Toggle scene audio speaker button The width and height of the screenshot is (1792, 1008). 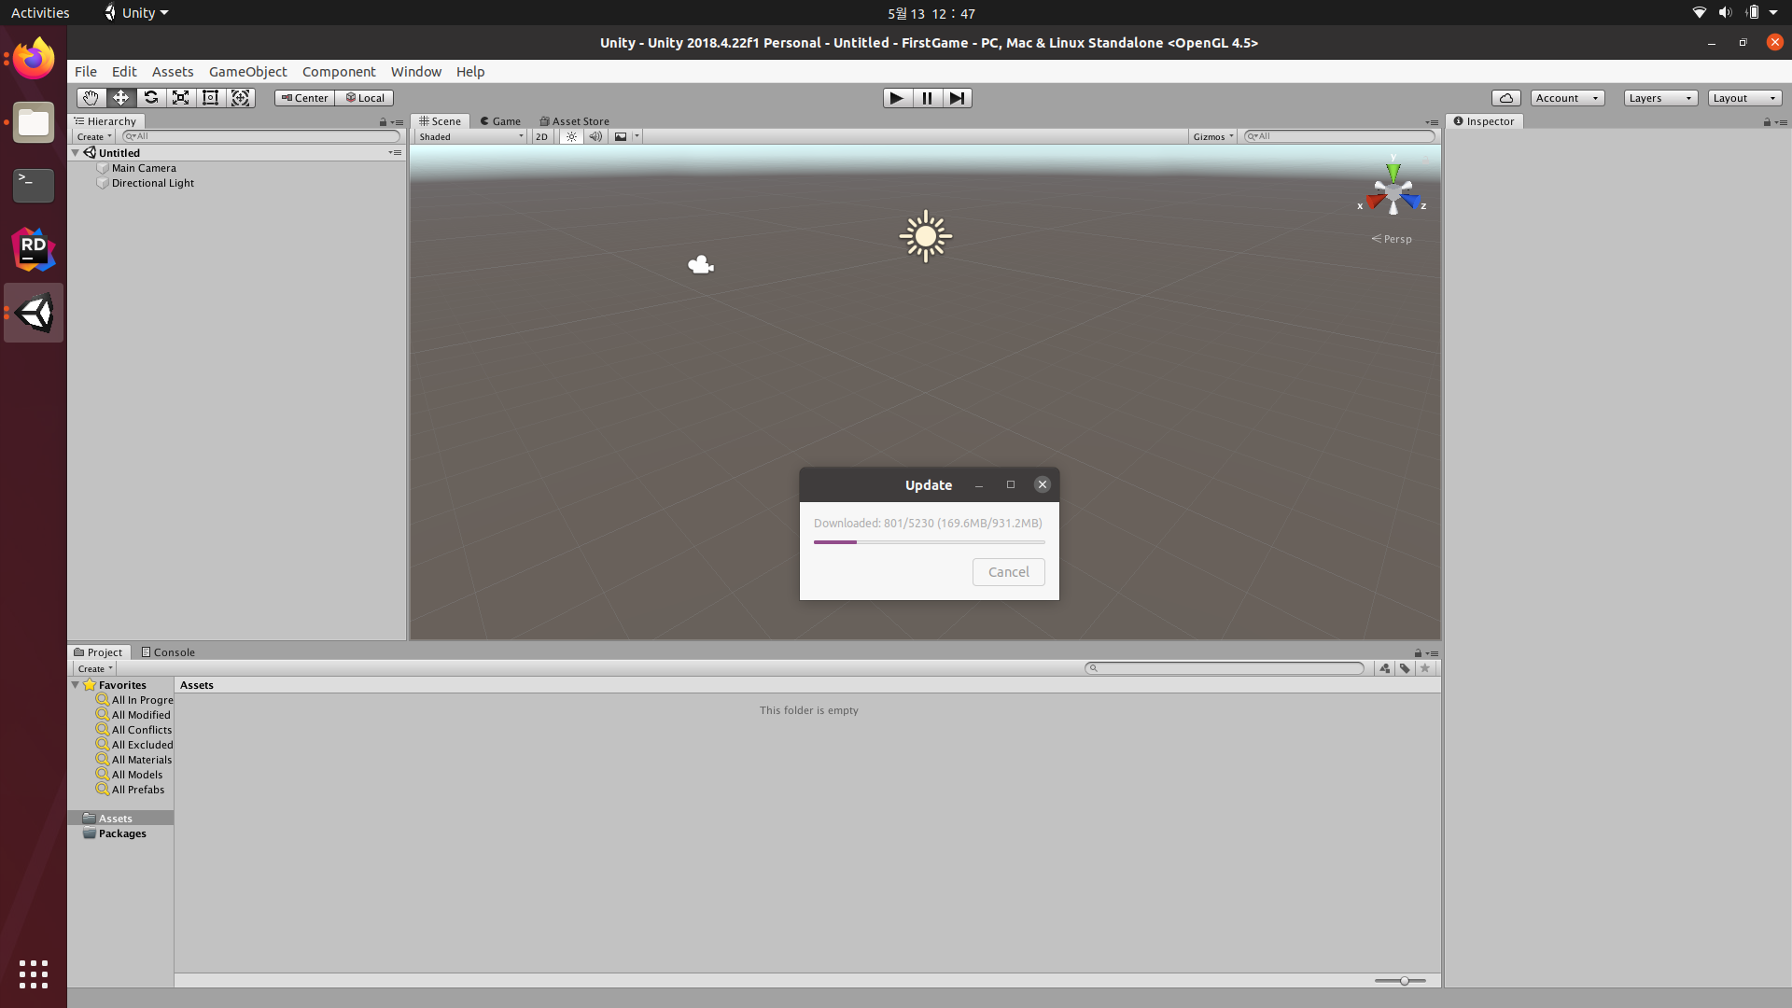click(595, 136)
